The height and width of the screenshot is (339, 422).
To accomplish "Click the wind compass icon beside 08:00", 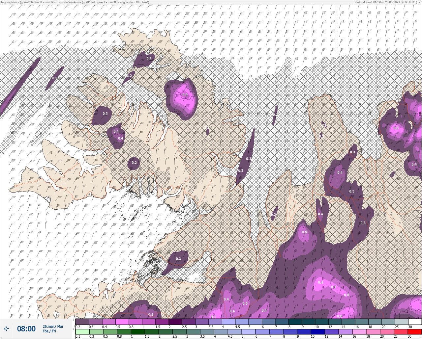I will pyautogui.click(x=6, y=328).
